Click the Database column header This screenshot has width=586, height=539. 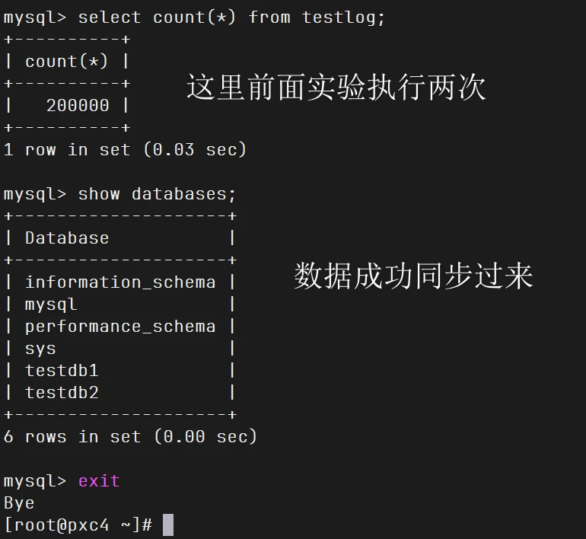[67, 238]
